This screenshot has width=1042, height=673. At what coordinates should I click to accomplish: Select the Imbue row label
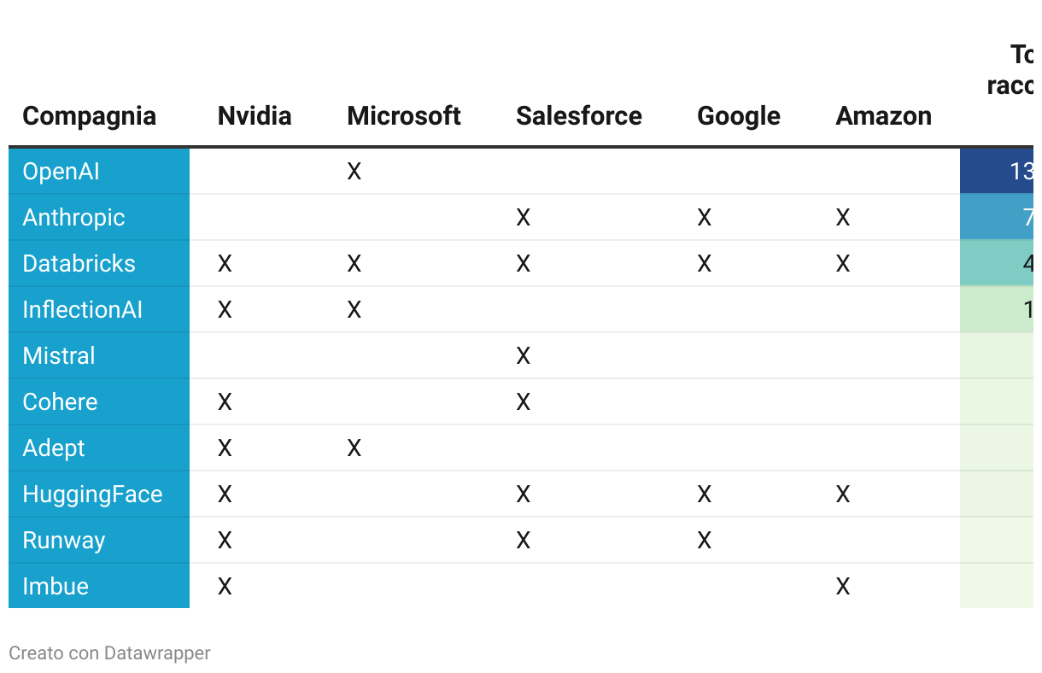tap(56, 587)
